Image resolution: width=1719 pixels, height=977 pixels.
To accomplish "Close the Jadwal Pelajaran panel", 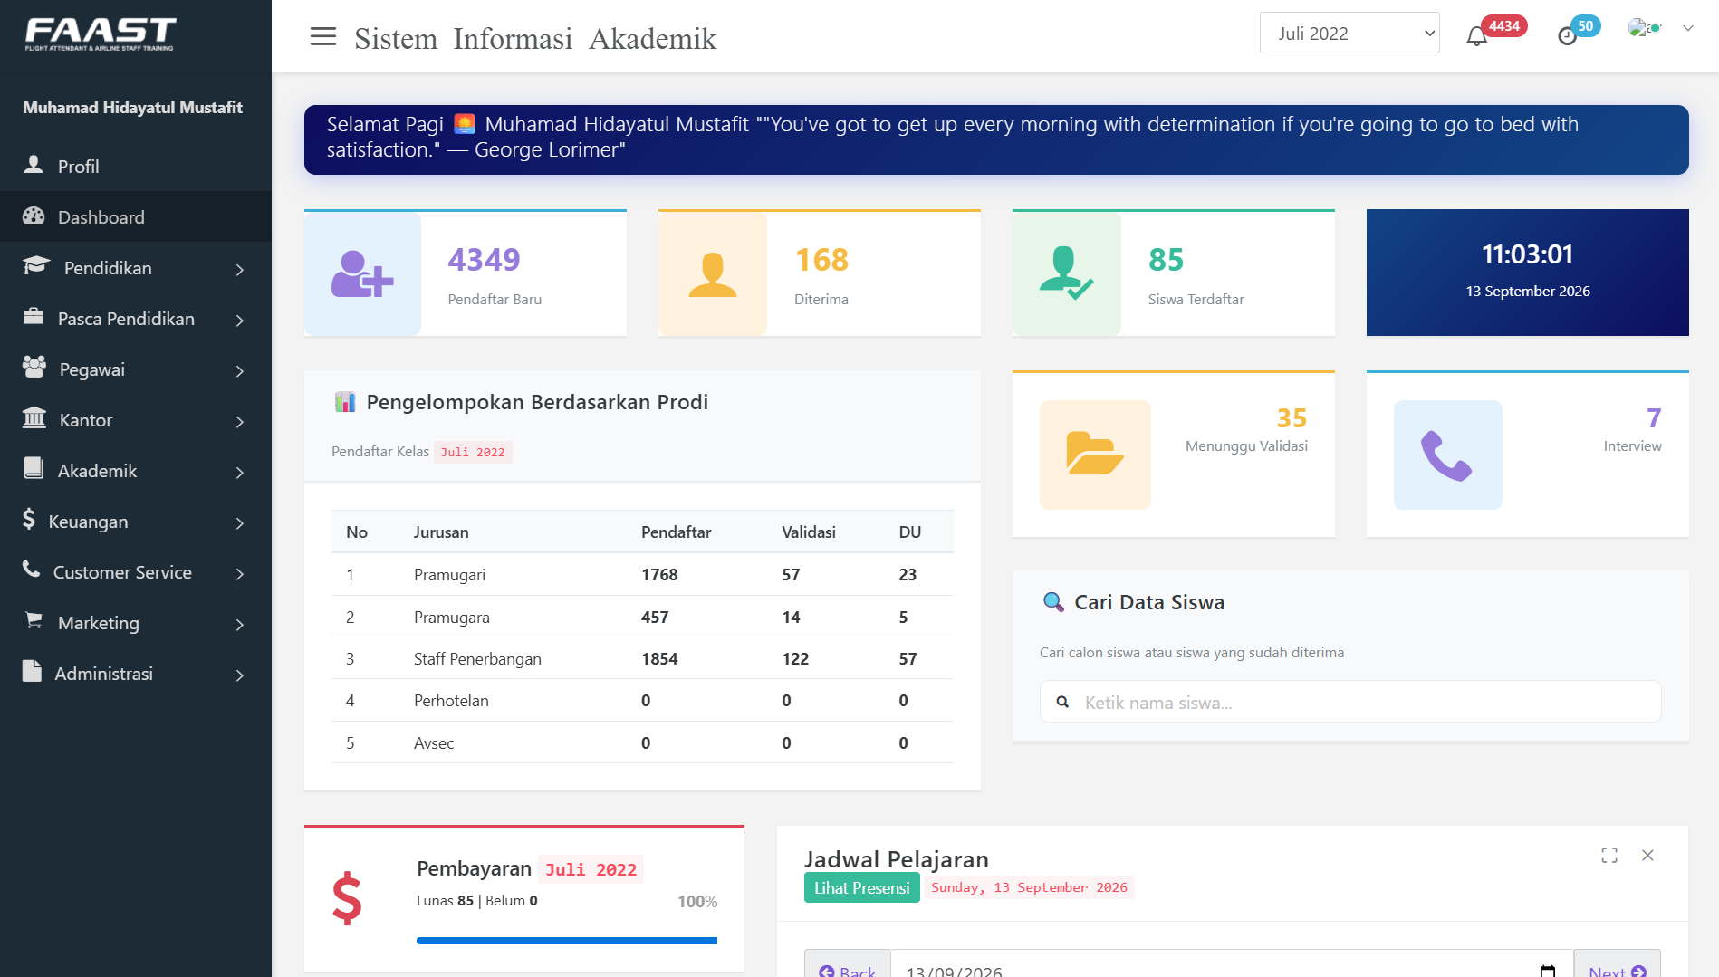I will pyautogui.click(x=1647, y=855).
